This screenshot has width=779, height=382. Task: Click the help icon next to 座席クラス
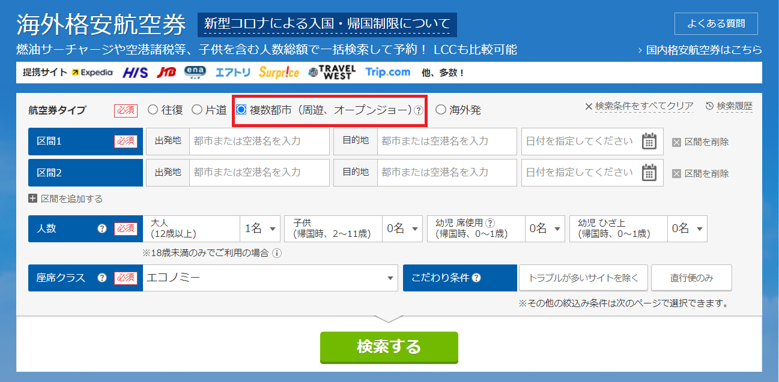pyautogui.click(x=102, y=278)
